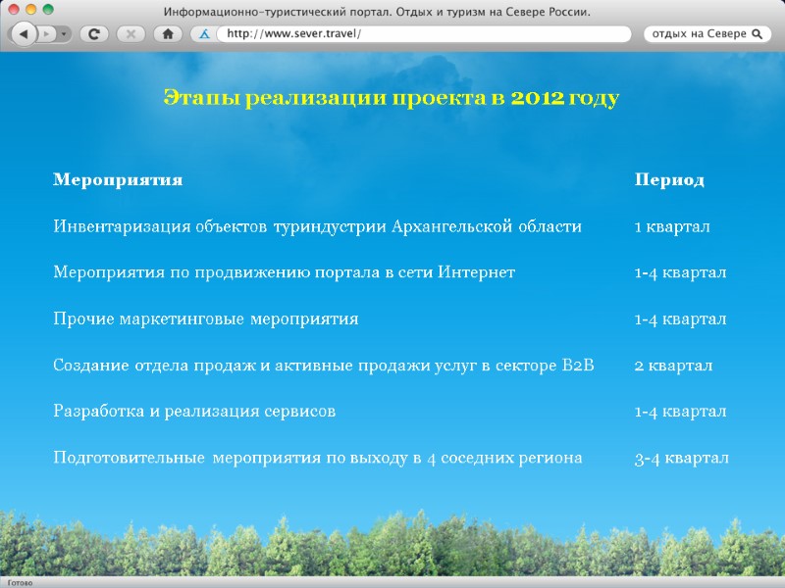Close the window with the red button
This screenshot has width=785, height=588.
pos(14,9)
